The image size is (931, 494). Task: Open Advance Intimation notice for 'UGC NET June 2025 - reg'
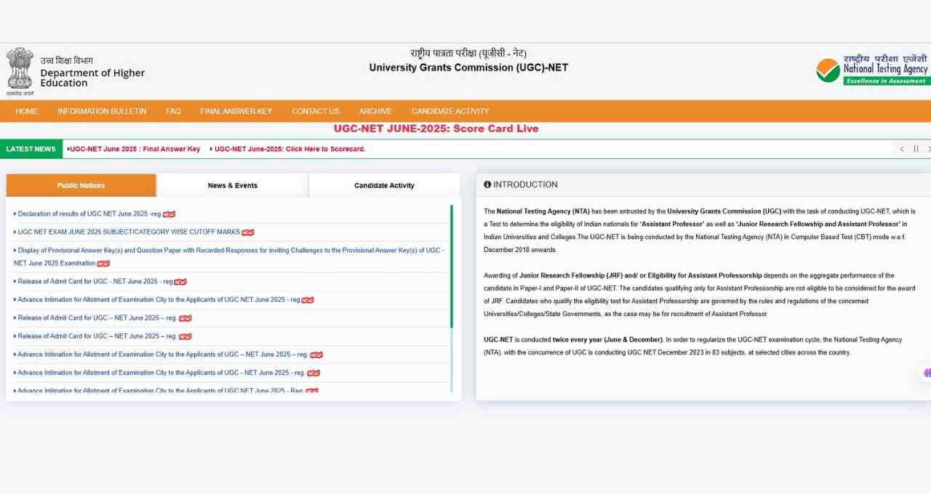coord(157,299)
